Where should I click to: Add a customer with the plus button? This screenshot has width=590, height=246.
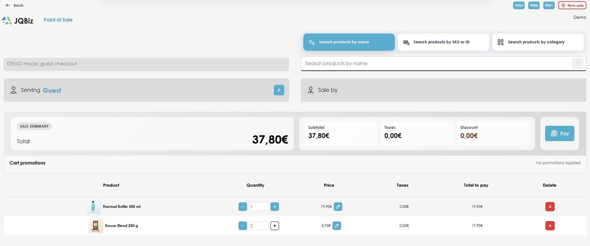pyautogui.click(x=279, y=90)
